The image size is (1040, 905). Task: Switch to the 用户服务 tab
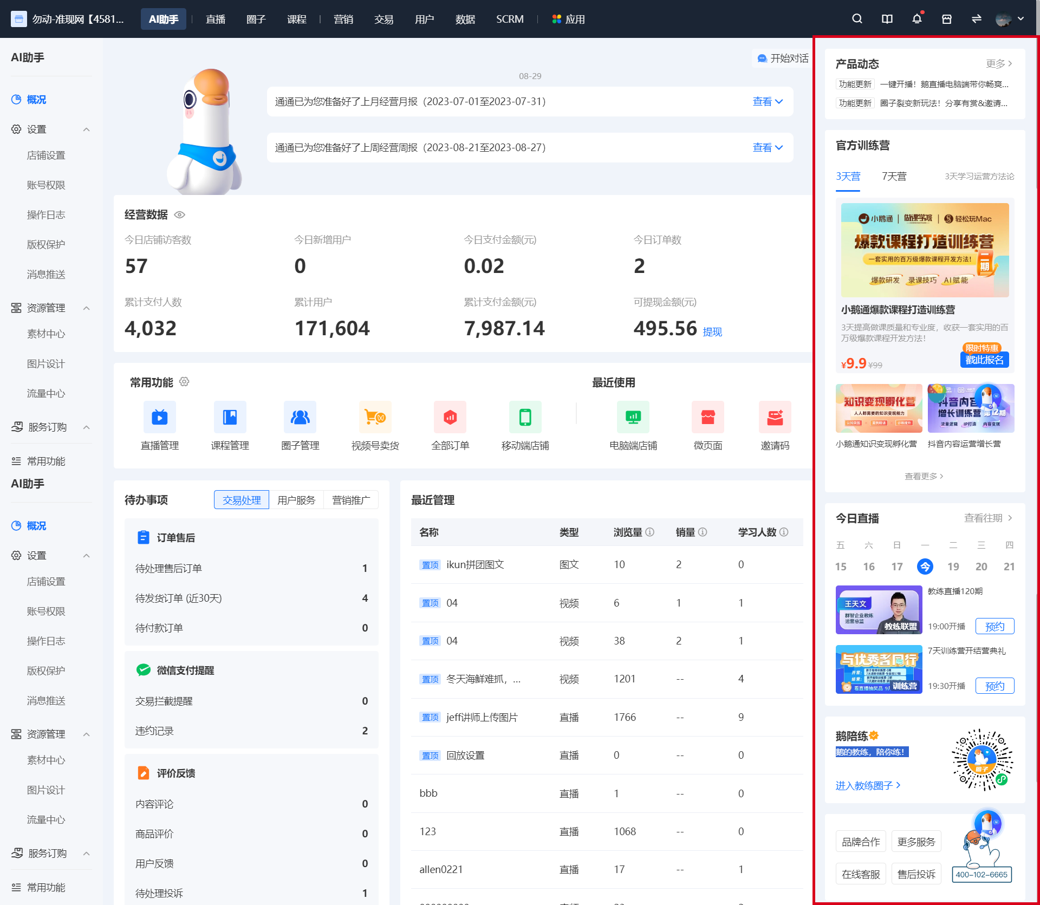pyautogui.click(x=296, y=500)
